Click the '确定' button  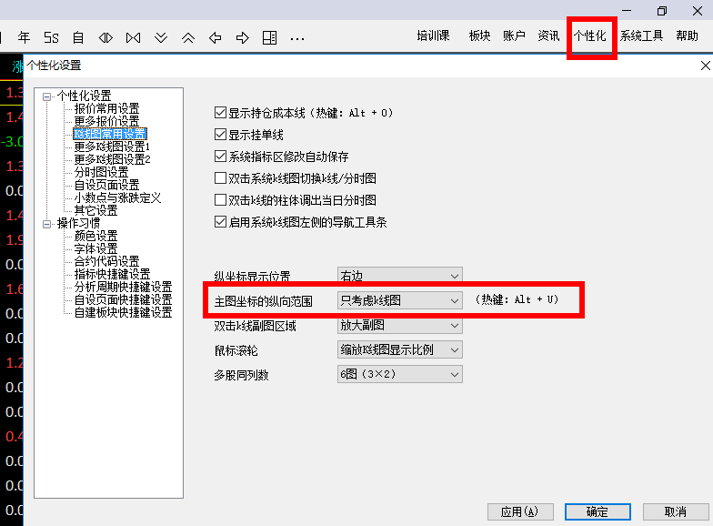click(598, 511)
